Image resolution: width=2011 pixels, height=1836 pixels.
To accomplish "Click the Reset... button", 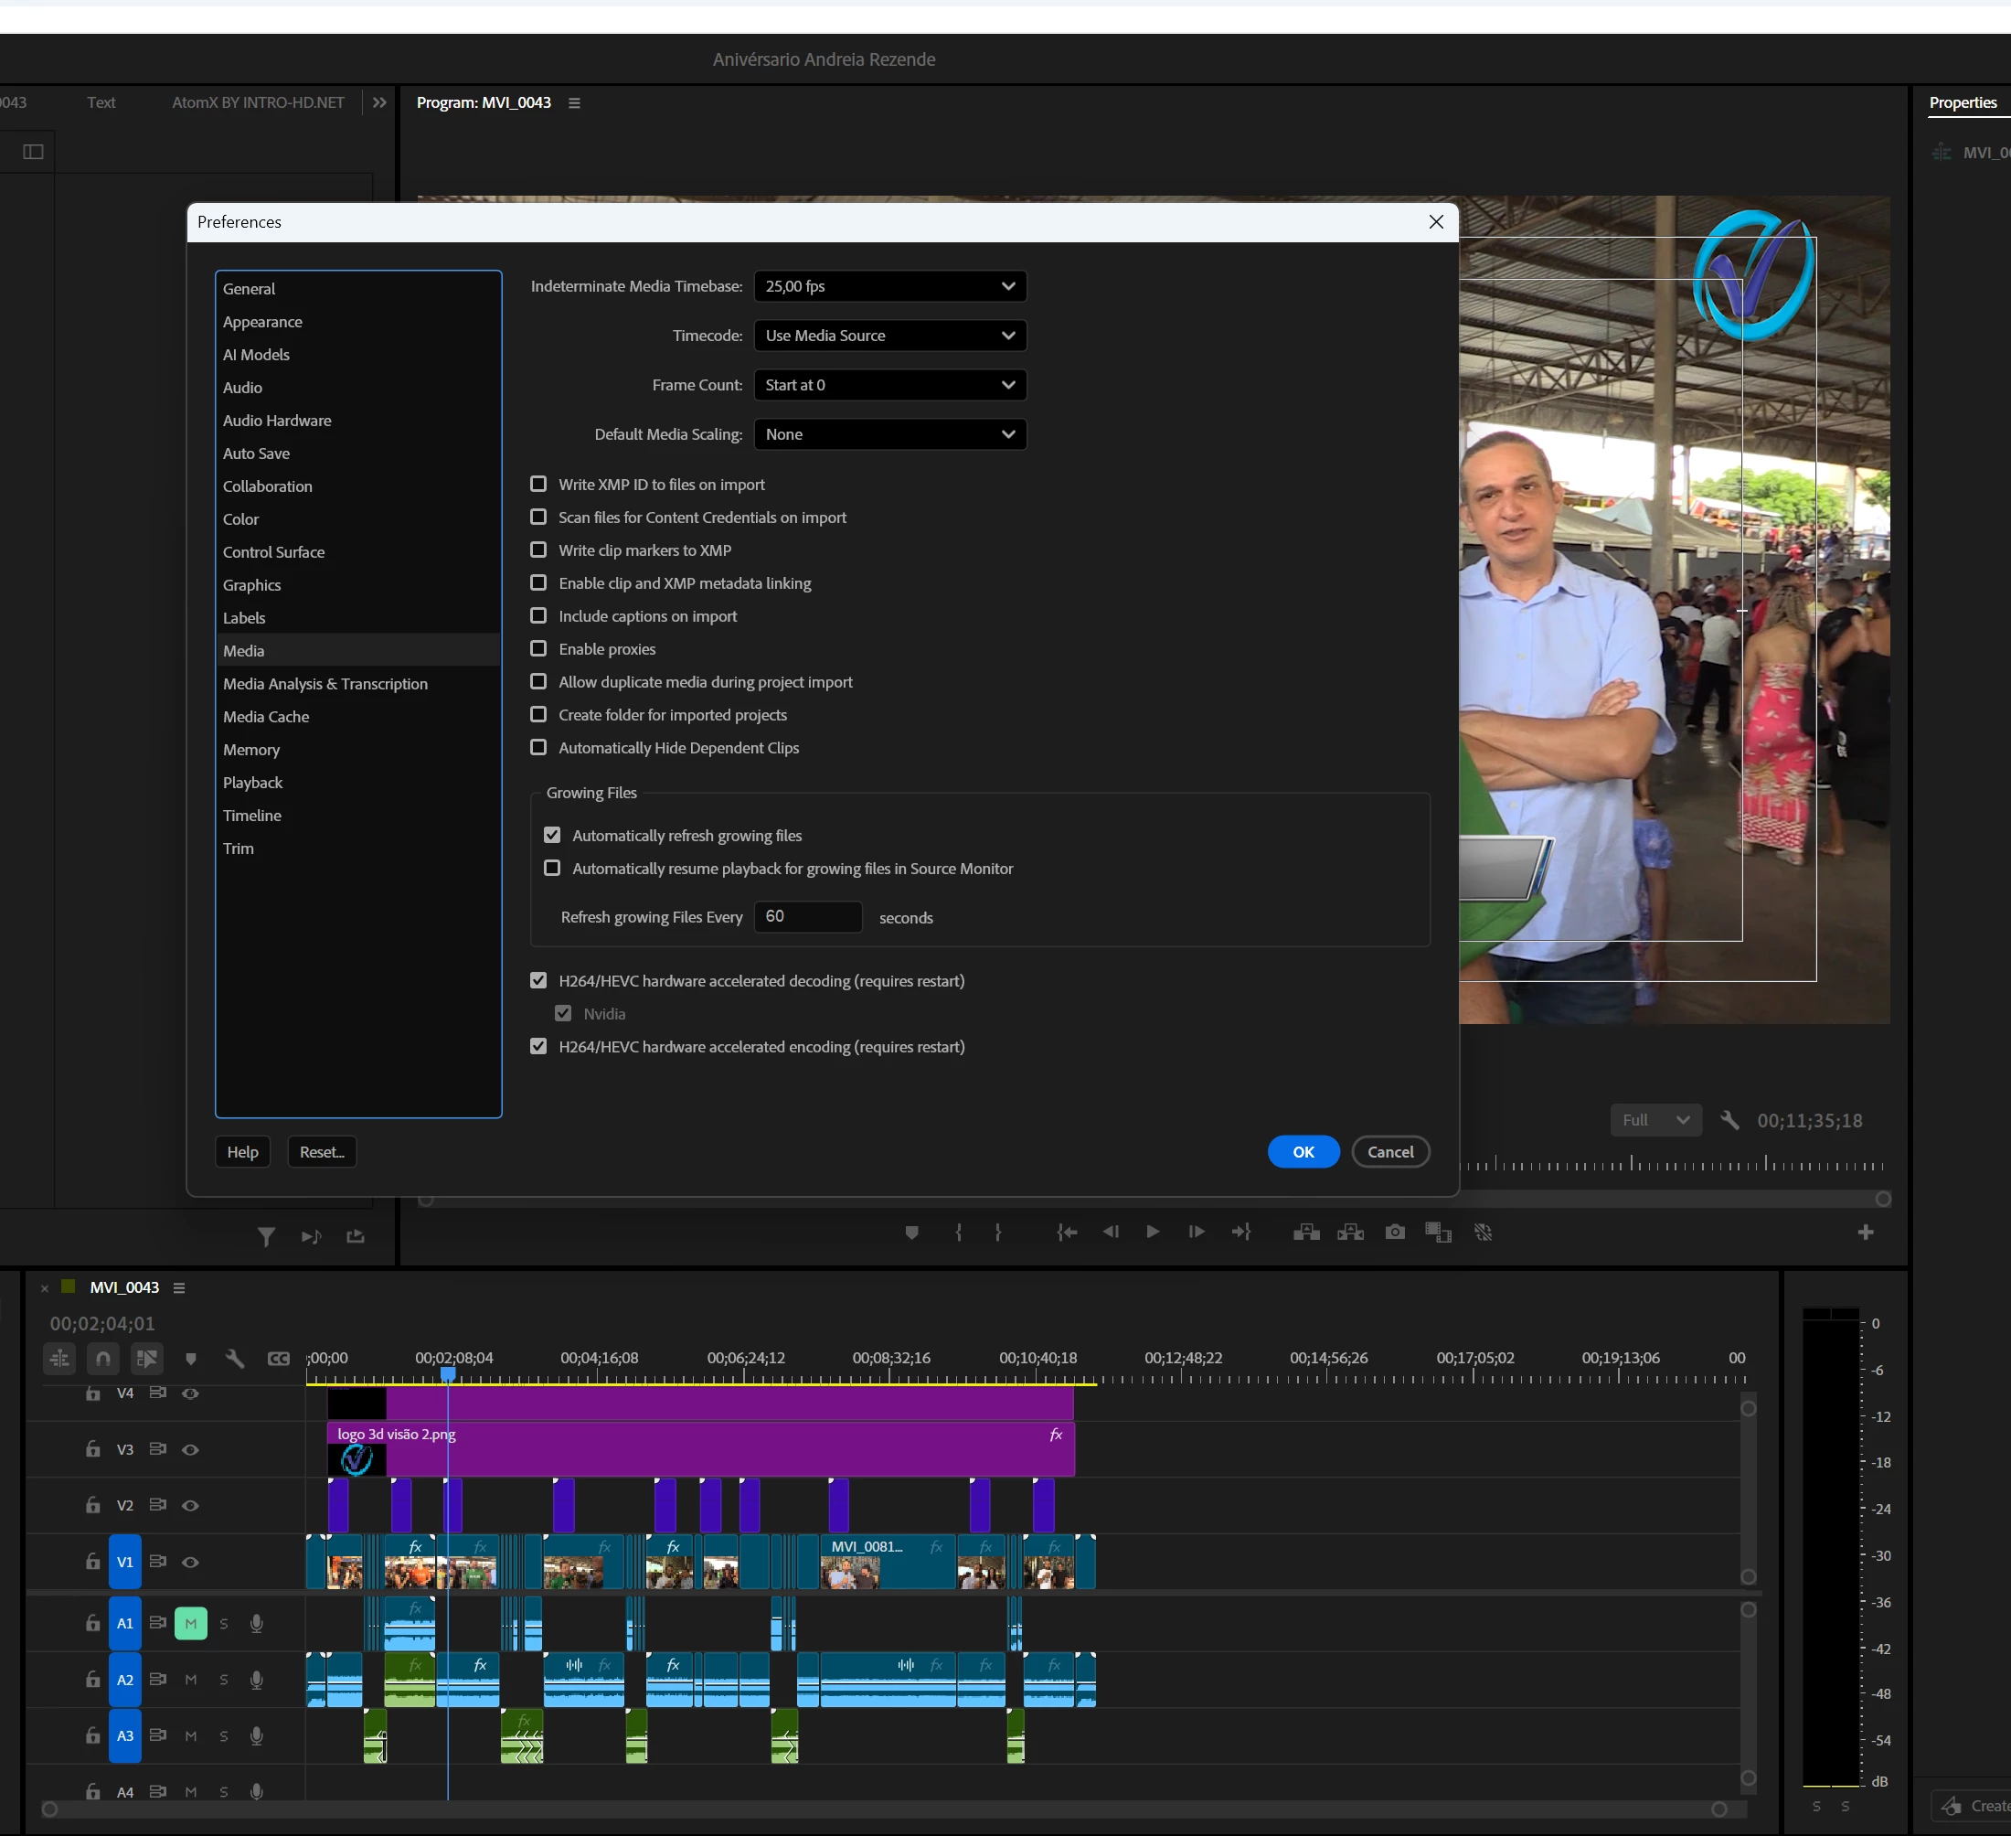I will click(x=322, y=1151).
